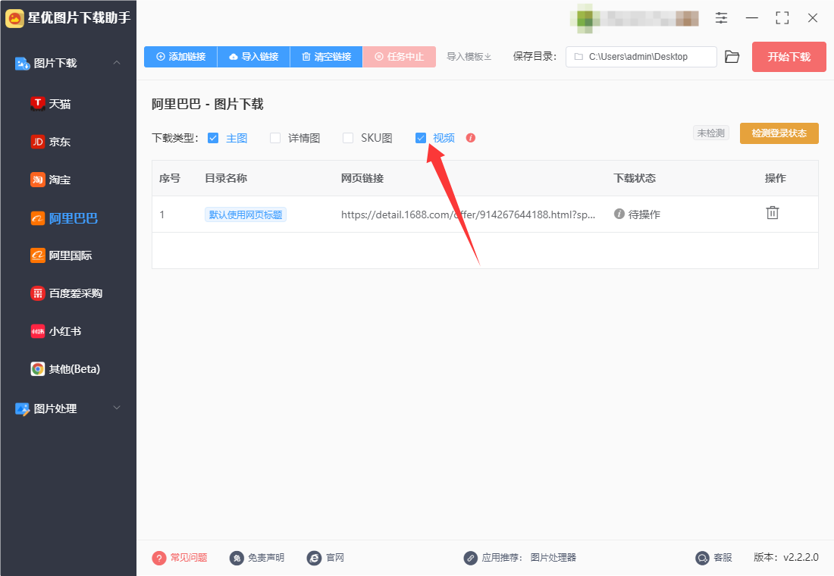Uncheck the 视频 download type checkbox
This screenshot has width=834, height=576.
tap(421, 138)
